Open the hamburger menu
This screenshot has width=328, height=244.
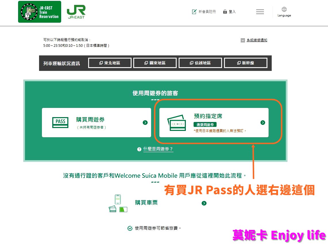point(260,12)
